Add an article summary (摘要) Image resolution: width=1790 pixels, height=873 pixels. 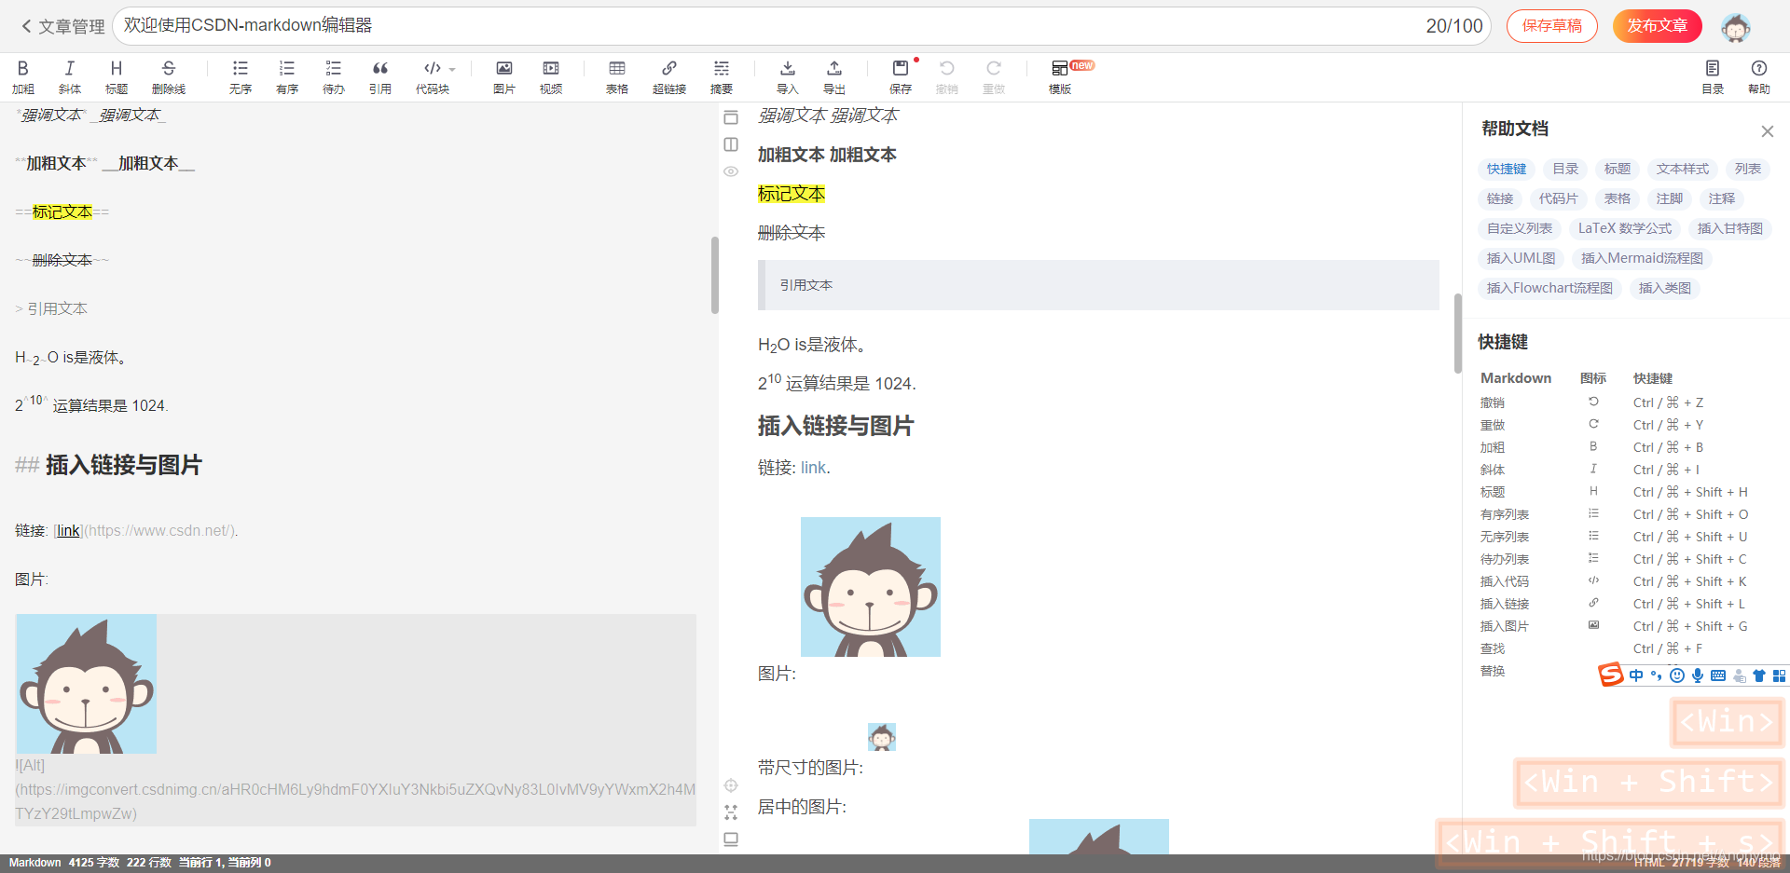point(722,76)
